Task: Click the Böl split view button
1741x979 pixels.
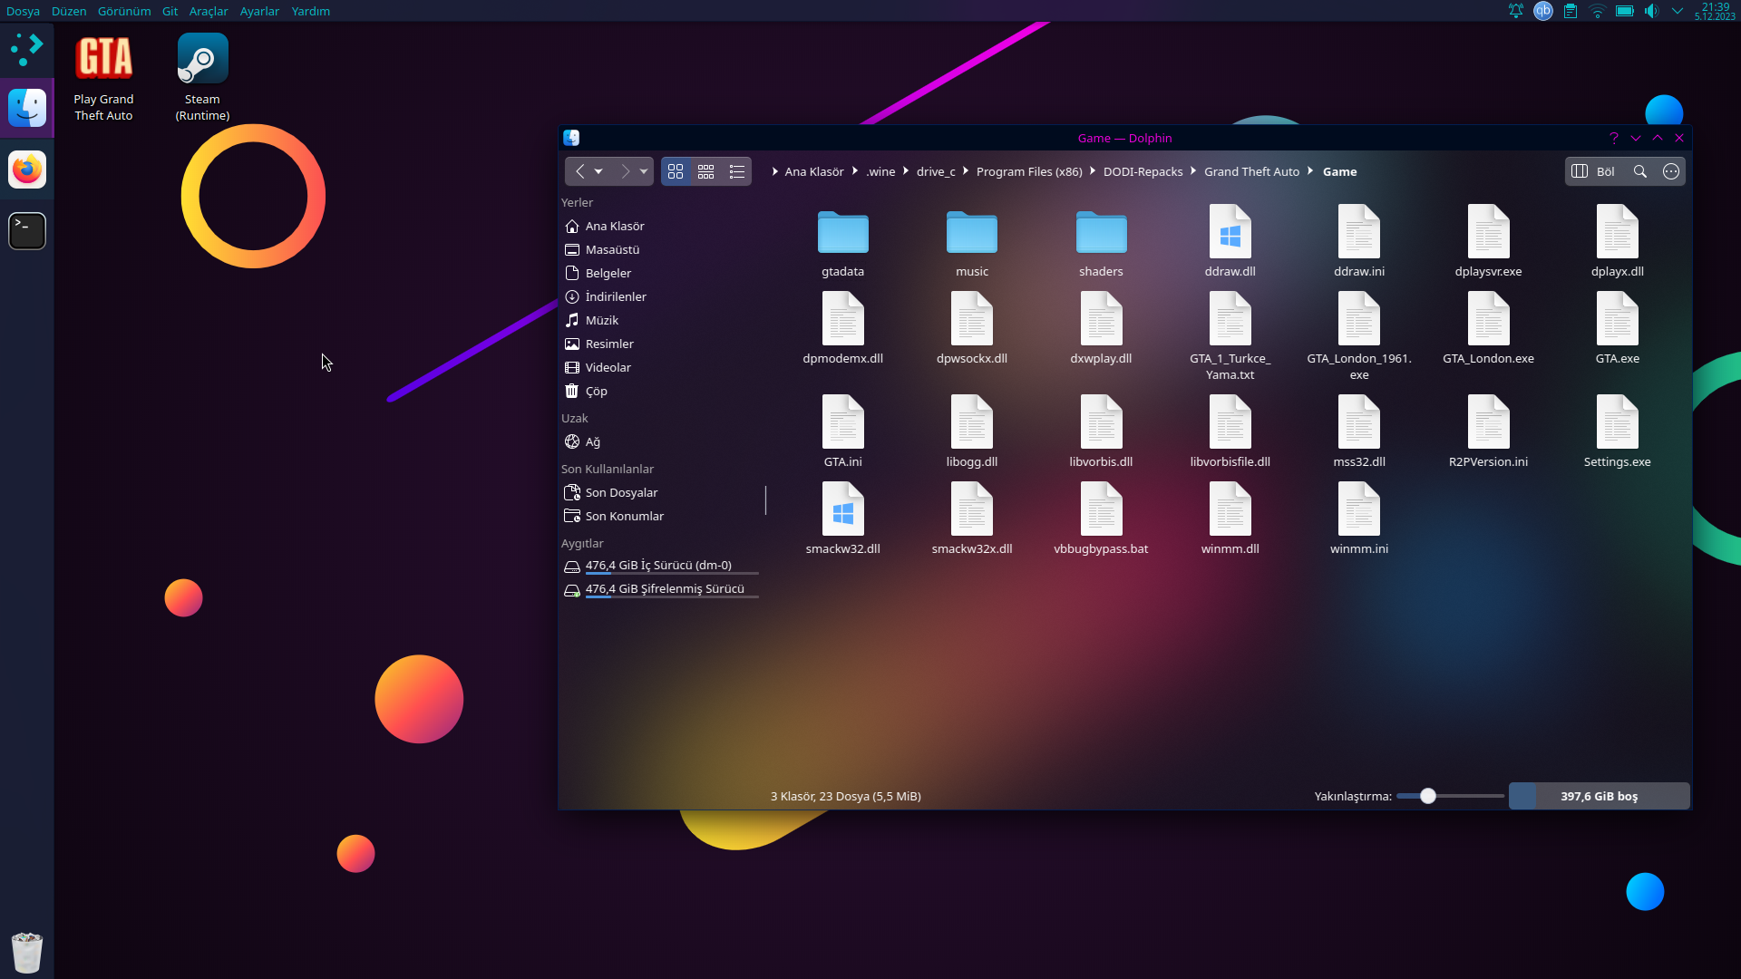Action: coord(1593,171)
